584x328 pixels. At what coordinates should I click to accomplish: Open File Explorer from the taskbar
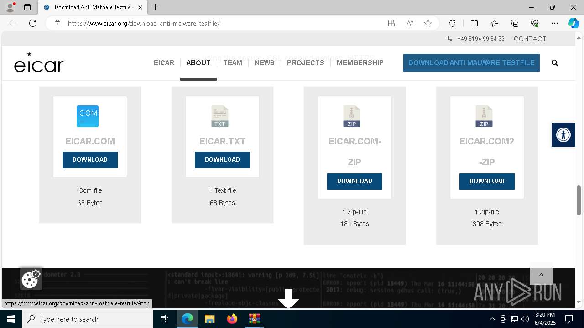point(209,319)
